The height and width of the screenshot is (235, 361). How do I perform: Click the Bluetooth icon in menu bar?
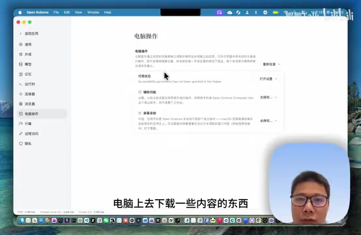pos(256,12)
